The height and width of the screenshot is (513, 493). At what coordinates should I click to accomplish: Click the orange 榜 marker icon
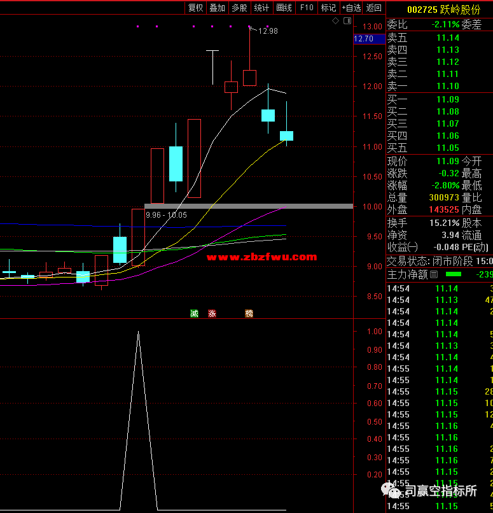(249, 313)
